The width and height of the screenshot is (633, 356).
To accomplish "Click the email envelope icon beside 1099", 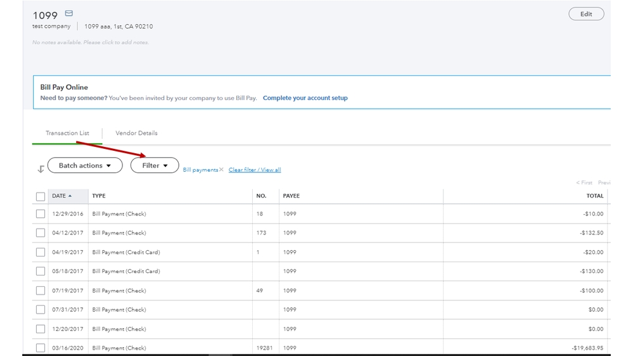I will (x=69, y=13).
